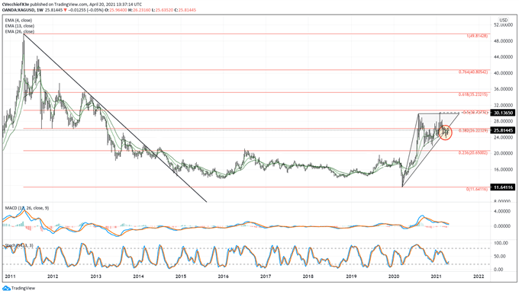
Task: Click the 2021 year marker on time axis
Action: (x=437, y=276)
